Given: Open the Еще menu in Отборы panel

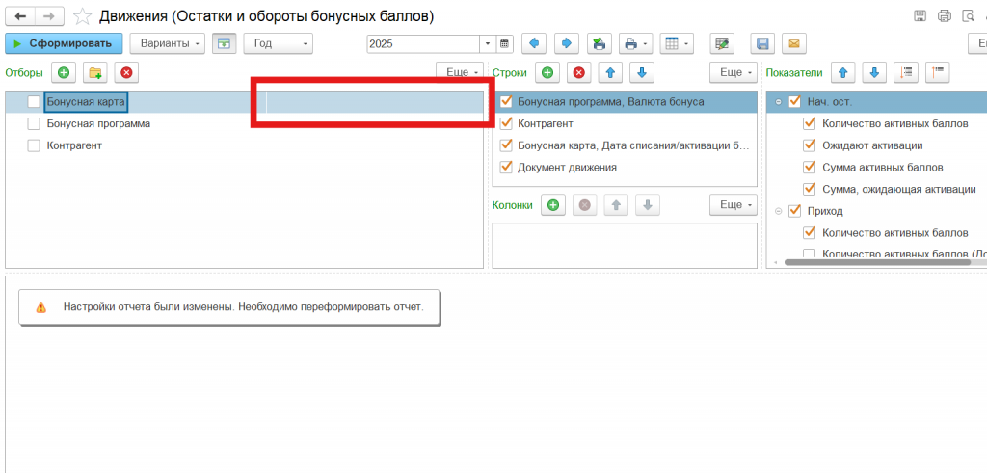Looking at the screenshot, I should click(x=460, y=72).
